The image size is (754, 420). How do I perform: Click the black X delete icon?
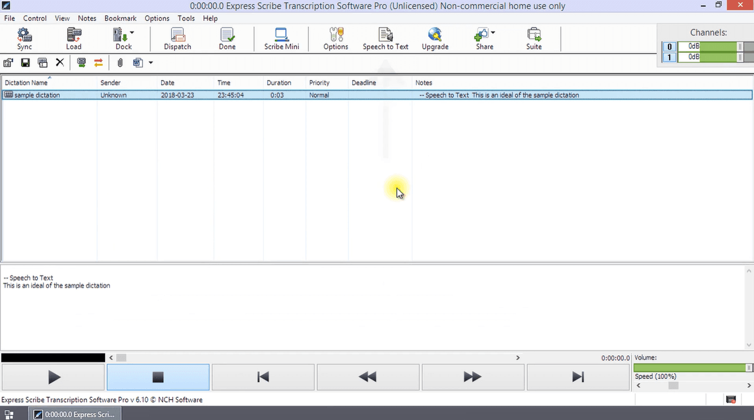[59, 63]
